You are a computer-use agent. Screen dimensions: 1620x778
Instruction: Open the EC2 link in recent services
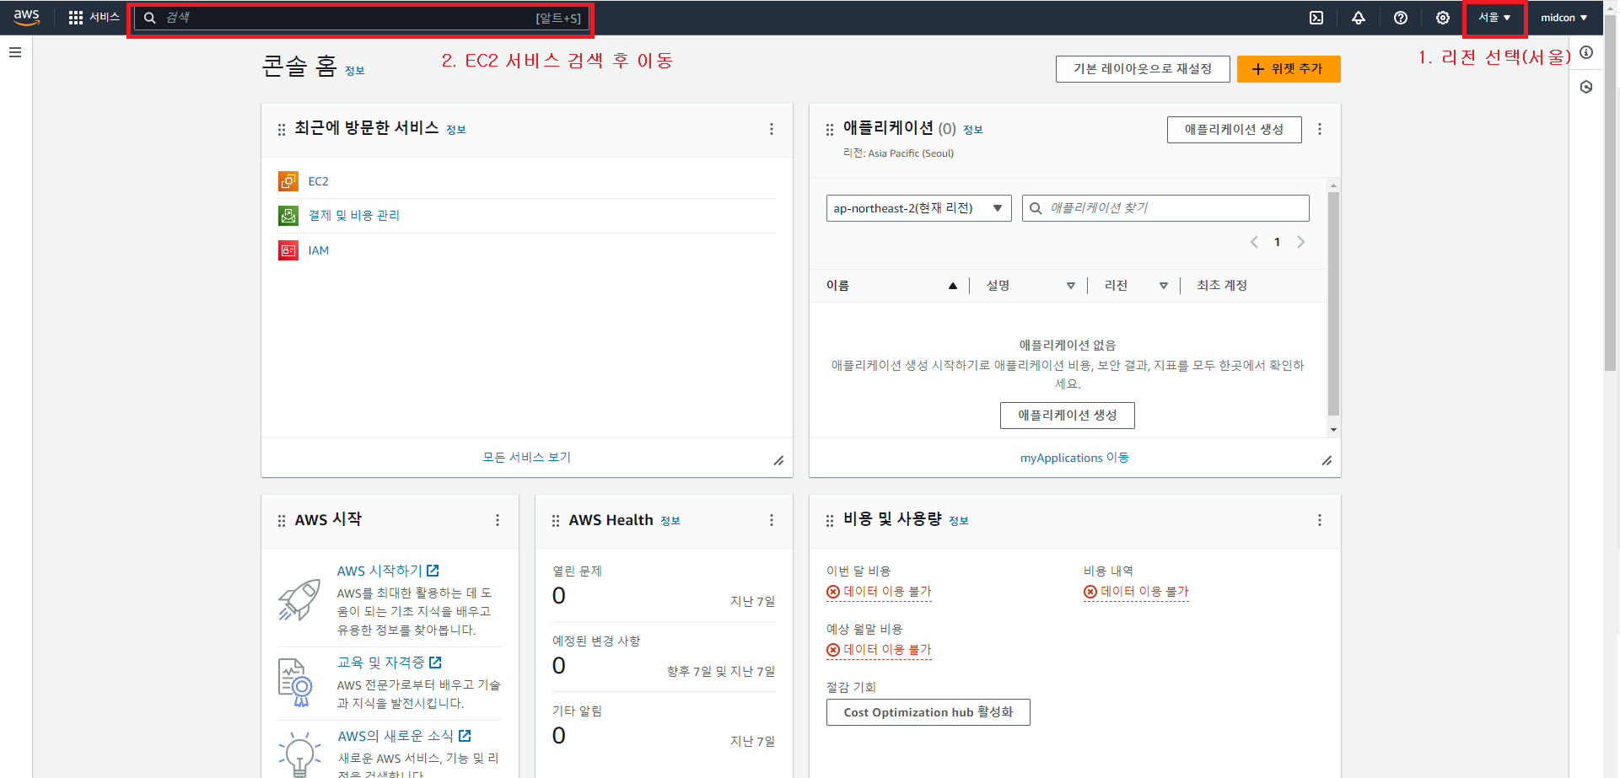tap(318, 181)
